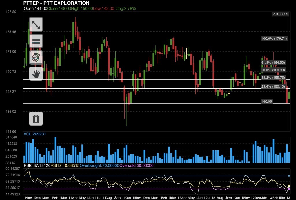Image resolution: width=296 pixels, height=200 pixels.
Task: Click the VOL:269231 label
Action: 35,134
